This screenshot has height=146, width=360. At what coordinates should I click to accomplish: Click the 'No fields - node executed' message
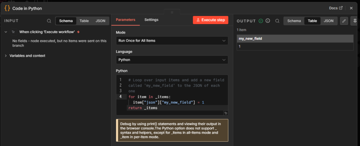[x=59, y=43]
